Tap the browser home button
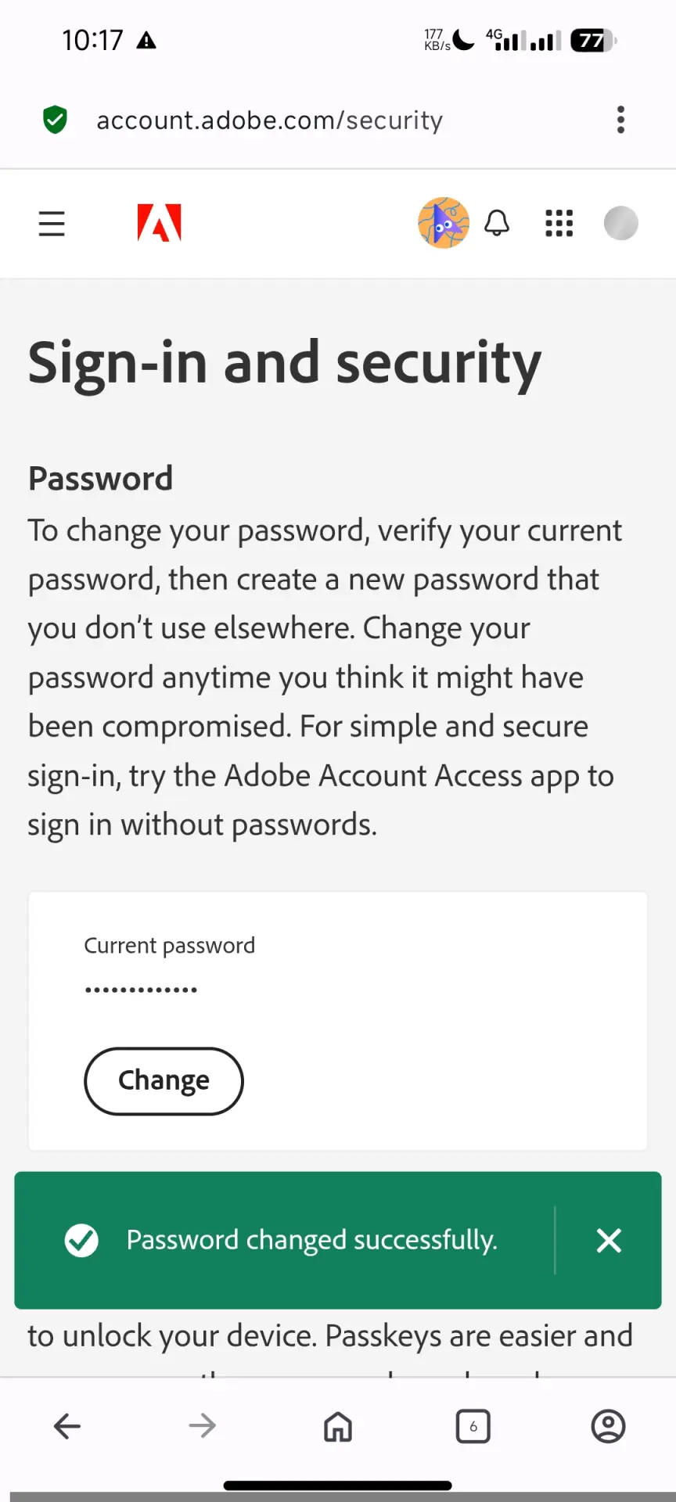The width and height of the screenshot is (676, 1502). click(338, 1426)
